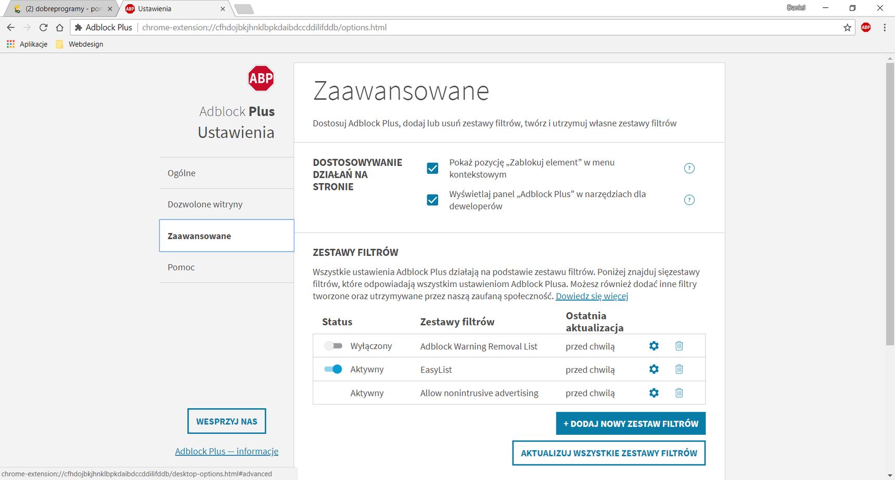This screenshot has height=480, width=895.
Task: Click 'Allow nonintrusive advertising' list name
Action: click(479, 393)
